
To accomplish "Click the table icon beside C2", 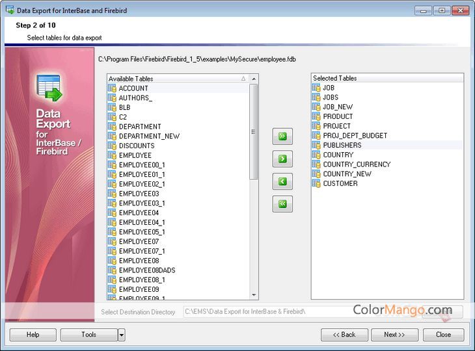I will click(x=112, y=117).
